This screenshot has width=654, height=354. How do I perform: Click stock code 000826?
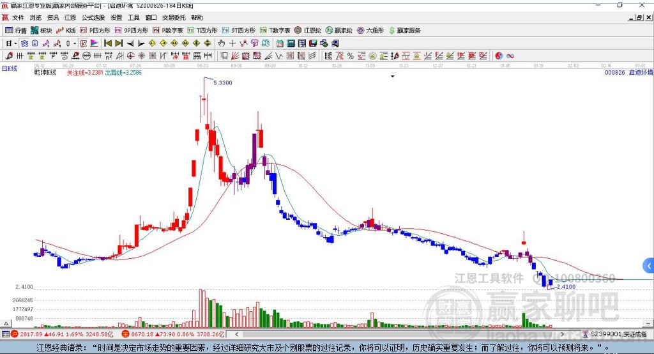pos(615,73)
